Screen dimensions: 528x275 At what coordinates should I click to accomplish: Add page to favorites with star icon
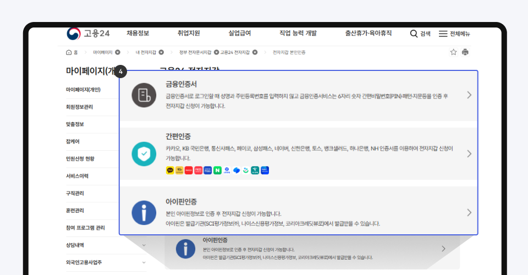pos(453,52)
